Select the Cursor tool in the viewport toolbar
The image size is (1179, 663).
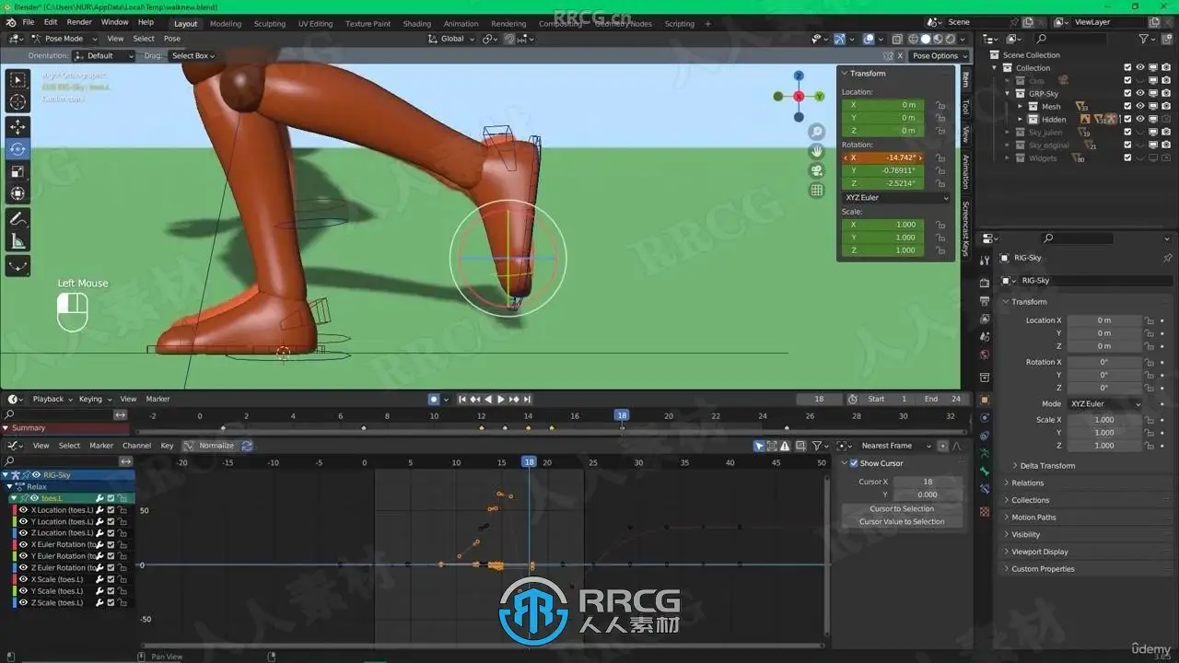(x=18, y=102)
